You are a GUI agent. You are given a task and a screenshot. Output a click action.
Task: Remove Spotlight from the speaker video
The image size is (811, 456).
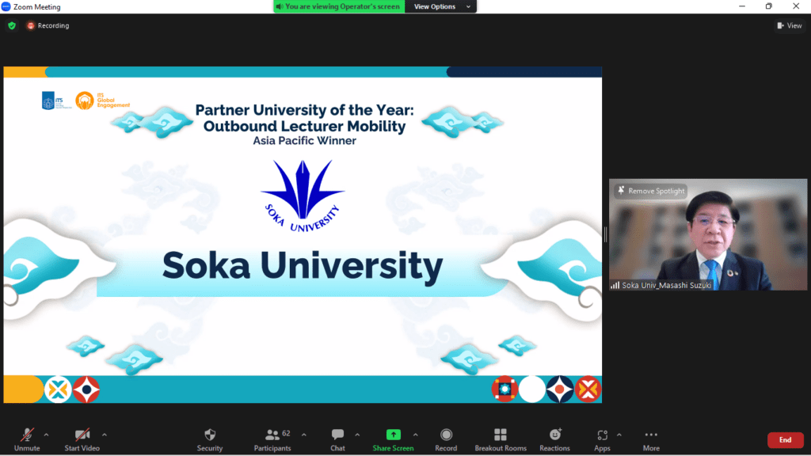[x=649, y=191]
